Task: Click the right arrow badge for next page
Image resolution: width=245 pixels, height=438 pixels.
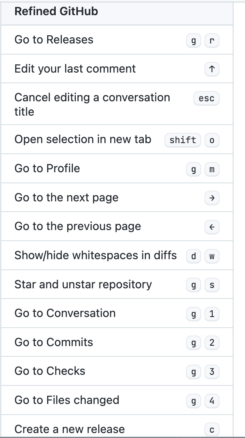Action: coord(211,198)
